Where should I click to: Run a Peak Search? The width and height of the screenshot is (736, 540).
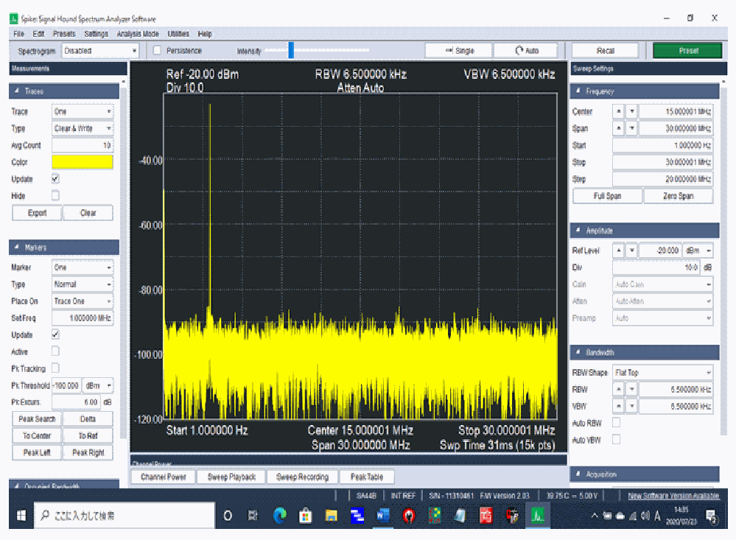36,418
